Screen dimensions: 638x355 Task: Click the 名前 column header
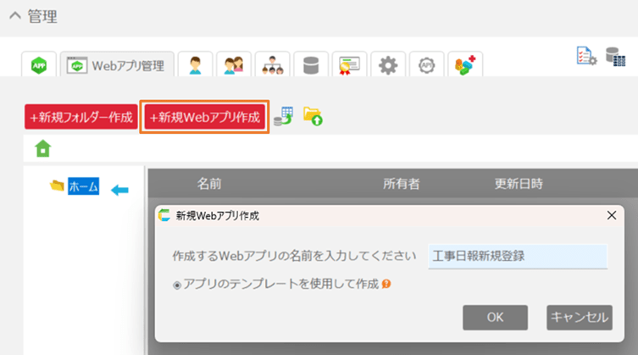click(209, 184)
